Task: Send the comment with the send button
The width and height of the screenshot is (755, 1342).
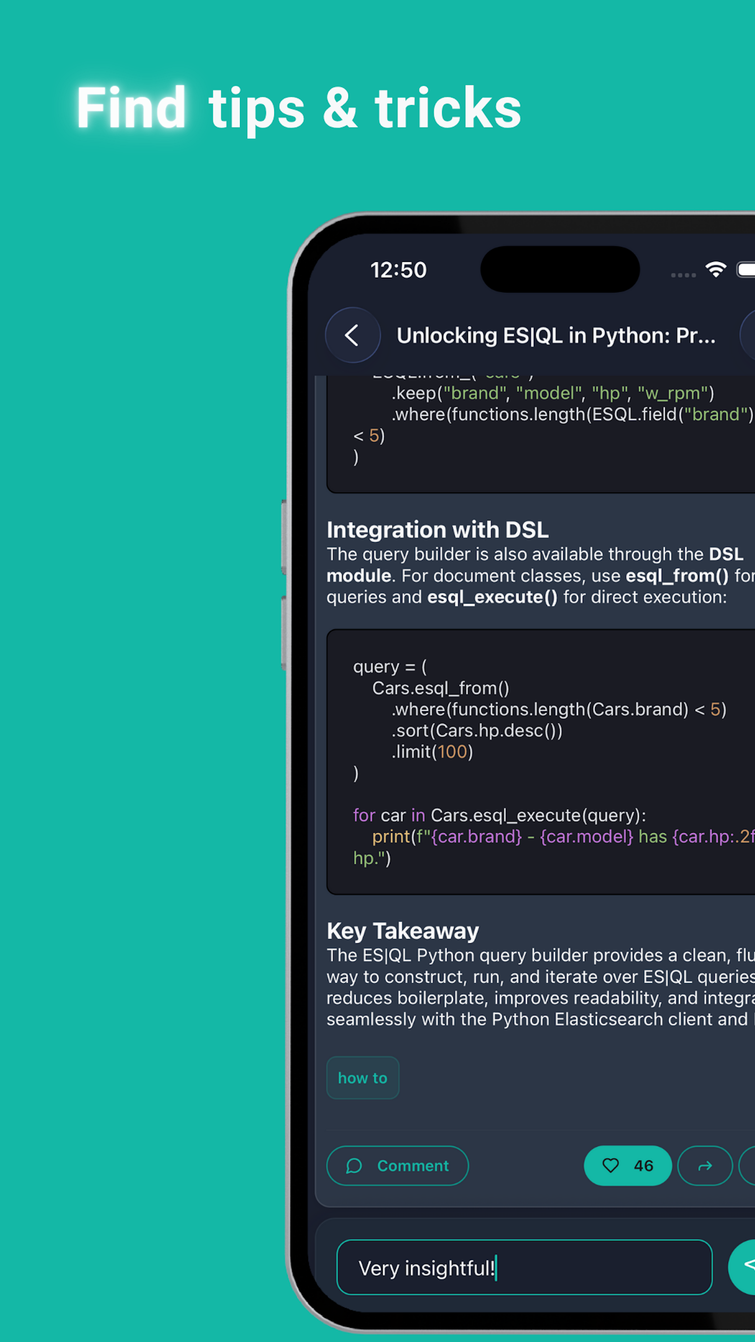Action: click(742, 1267)
